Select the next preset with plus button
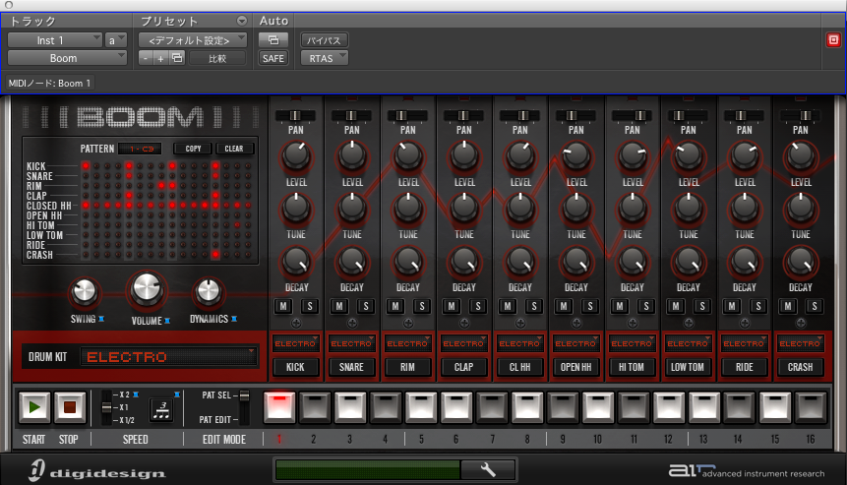The width and height of the screenshot is (847, 485). [x=160, y=58]
